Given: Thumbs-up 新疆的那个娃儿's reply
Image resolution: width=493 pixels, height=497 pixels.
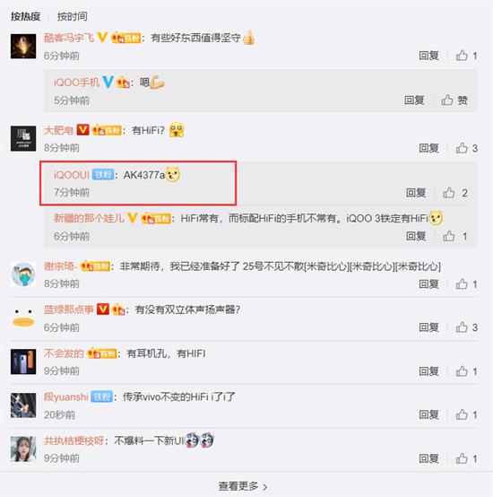Looking at the screenshot, I should (x=454, y=236).
